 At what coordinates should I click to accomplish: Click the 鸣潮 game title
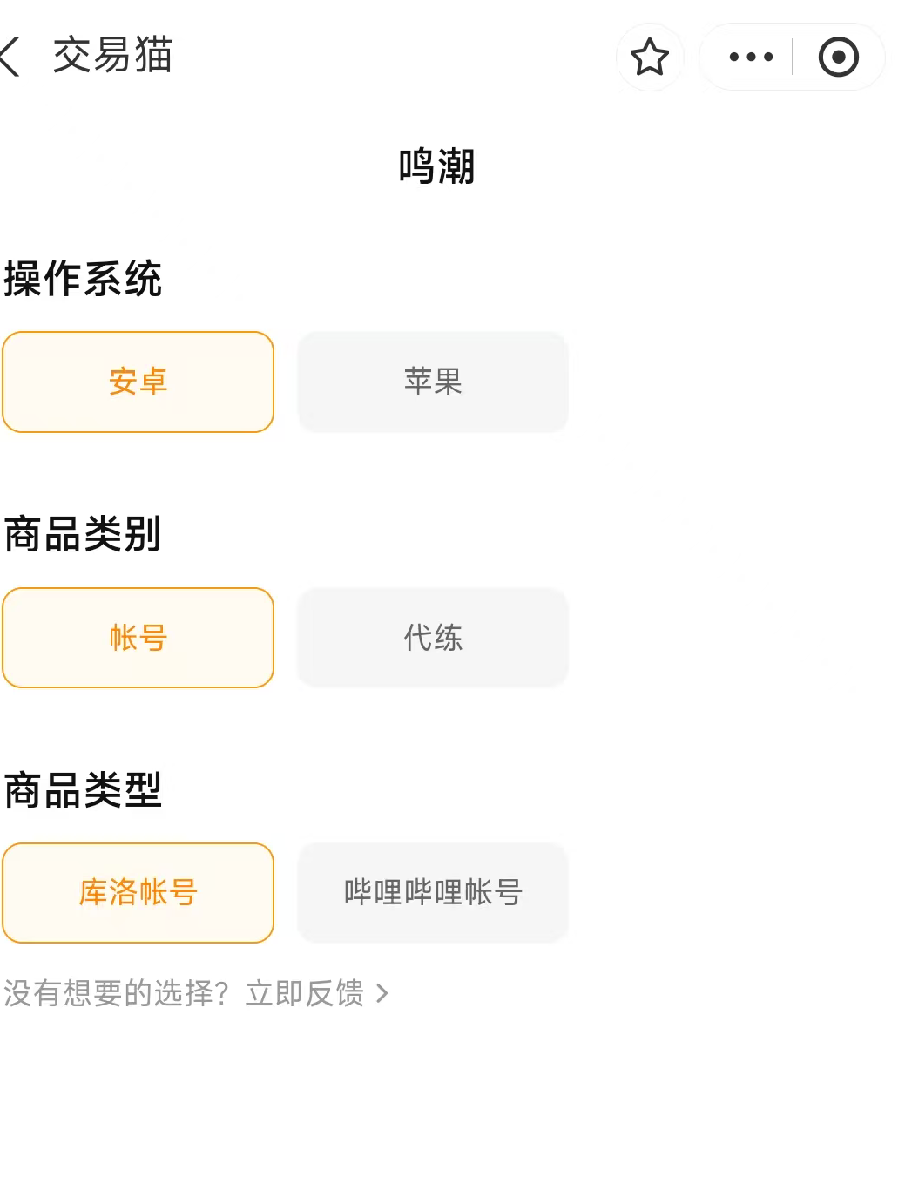[x=436, y=166]
